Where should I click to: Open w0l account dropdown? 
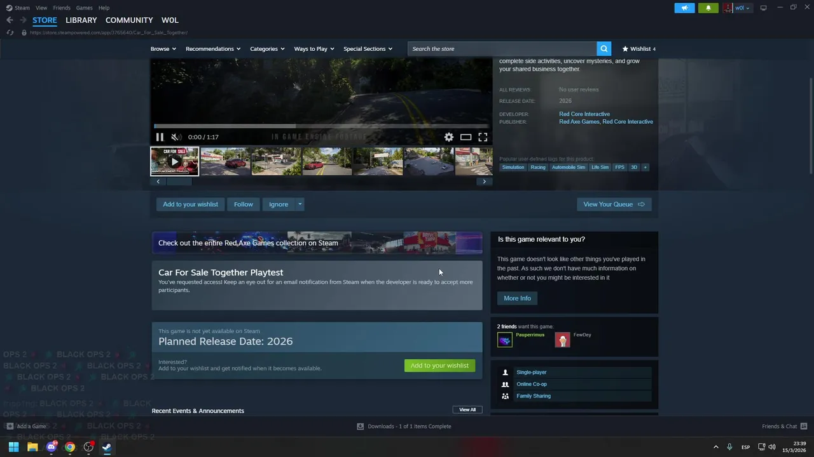(x=738, y=8)
